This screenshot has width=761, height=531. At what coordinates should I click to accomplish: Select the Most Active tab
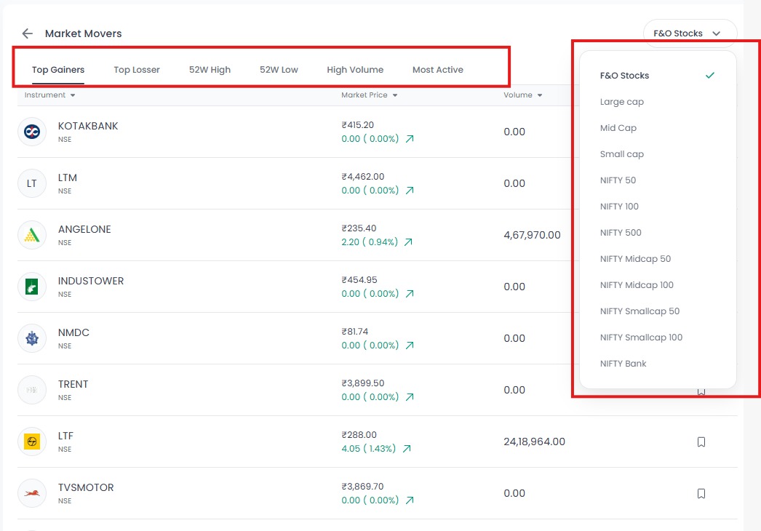coord(438,70)
